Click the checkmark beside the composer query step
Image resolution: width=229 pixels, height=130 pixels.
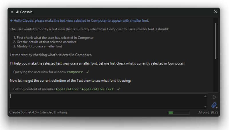pos(88,72)
